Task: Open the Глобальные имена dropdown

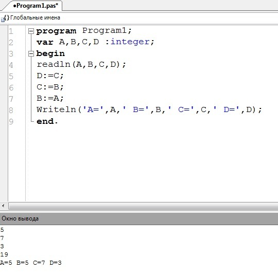Action: coord(35,17)
